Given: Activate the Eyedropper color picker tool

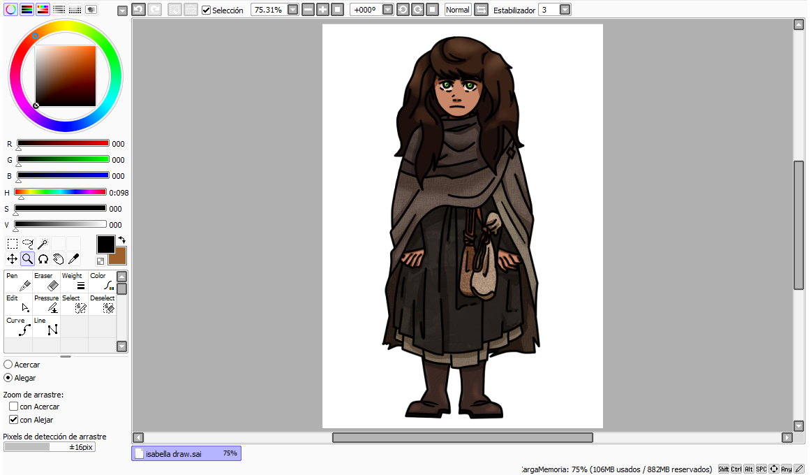Looking at the screenshot, I should pyautogui.click(x=73, y=259).
